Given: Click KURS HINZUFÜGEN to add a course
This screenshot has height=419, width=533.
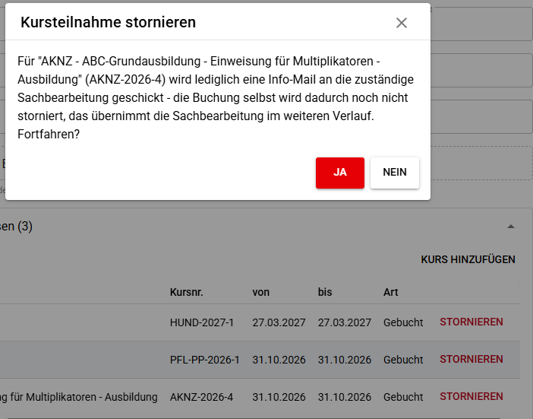Looking at the screenshot, I should 468,259.
